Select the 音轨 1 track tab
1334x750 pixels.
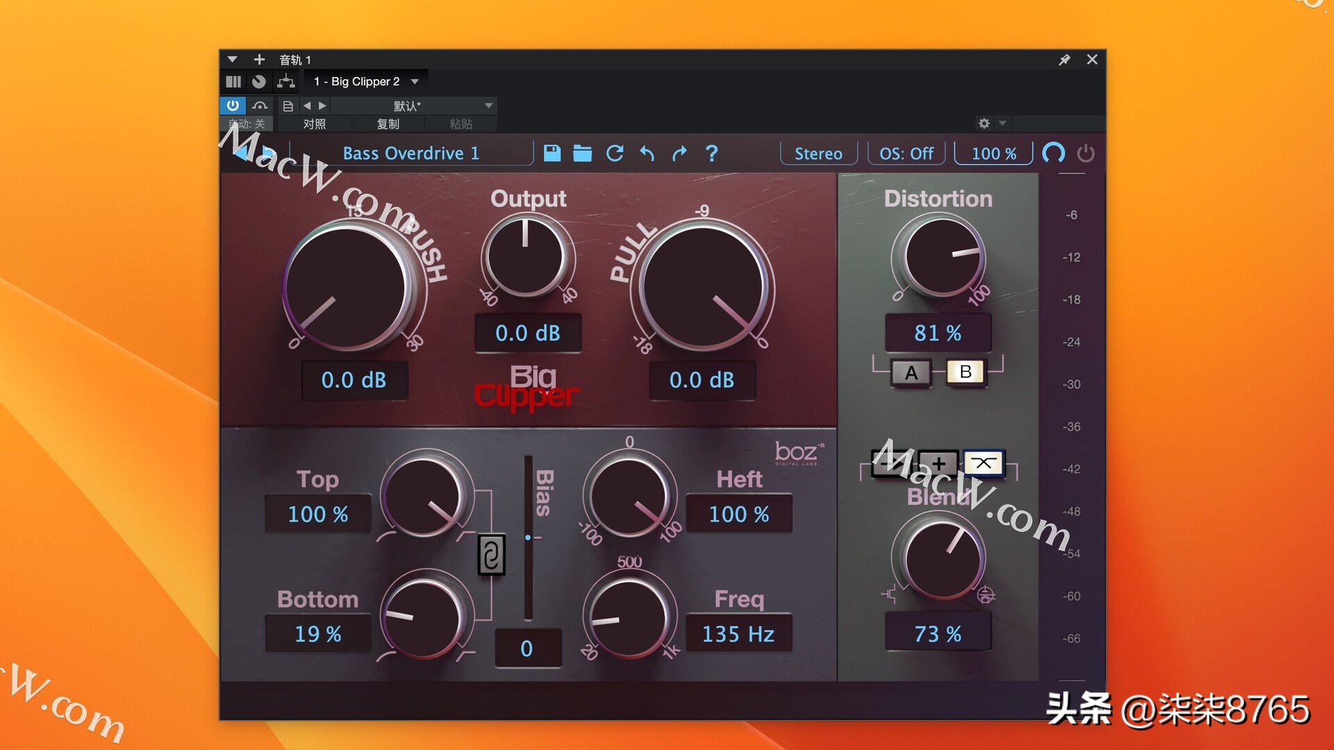point(295,60)
